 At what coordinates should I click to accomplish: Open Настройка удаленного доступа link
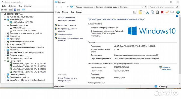(68, 30)
